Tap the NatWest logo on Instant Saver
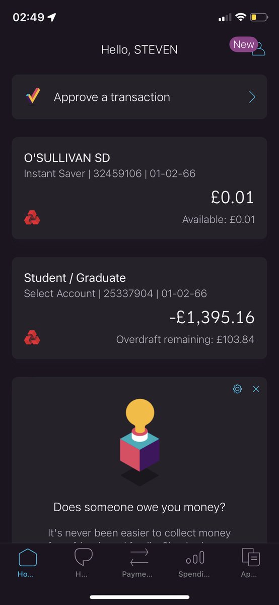 32,218
